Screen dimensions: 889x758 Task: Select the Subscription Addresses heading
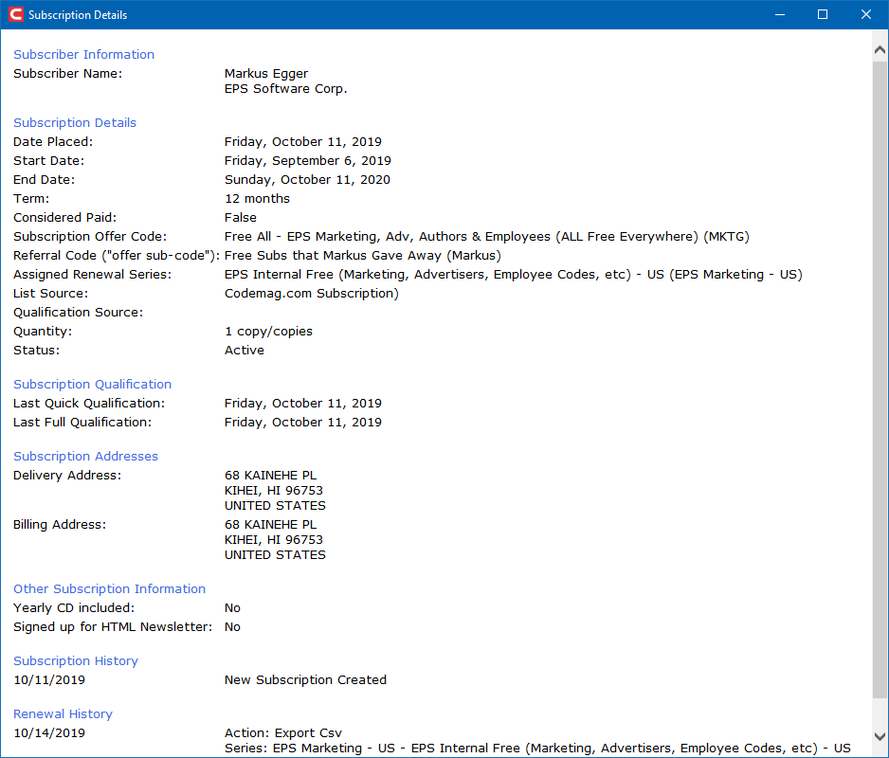coord(85,456)
